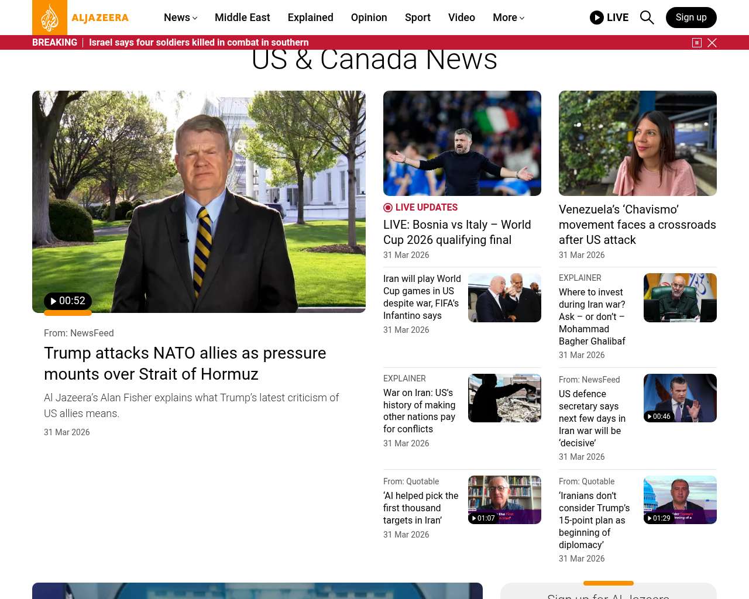Open the Sport menu item

tap(417, 18)
